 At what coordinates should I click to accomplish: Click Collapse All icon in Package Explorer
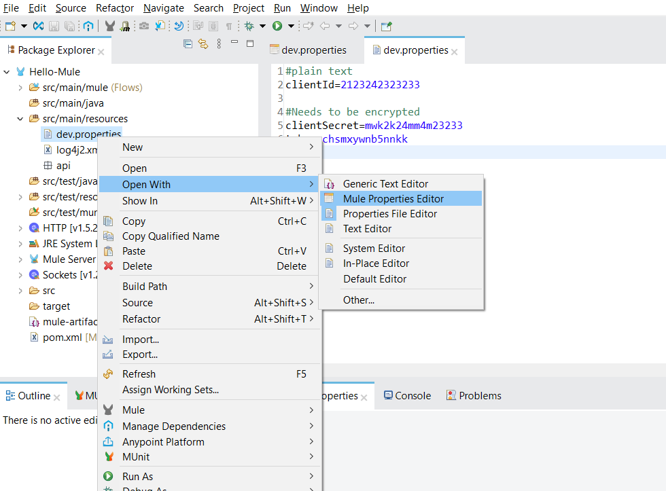click(188, 44)
